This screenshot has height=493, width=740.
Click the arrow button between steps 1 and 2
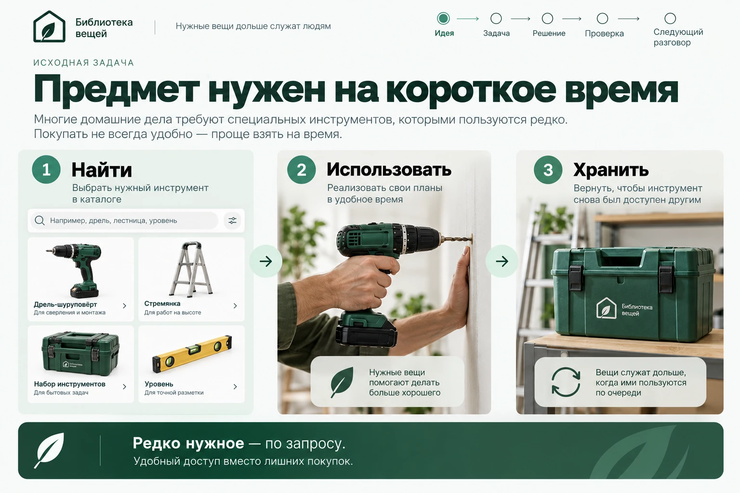click(266, 261)
